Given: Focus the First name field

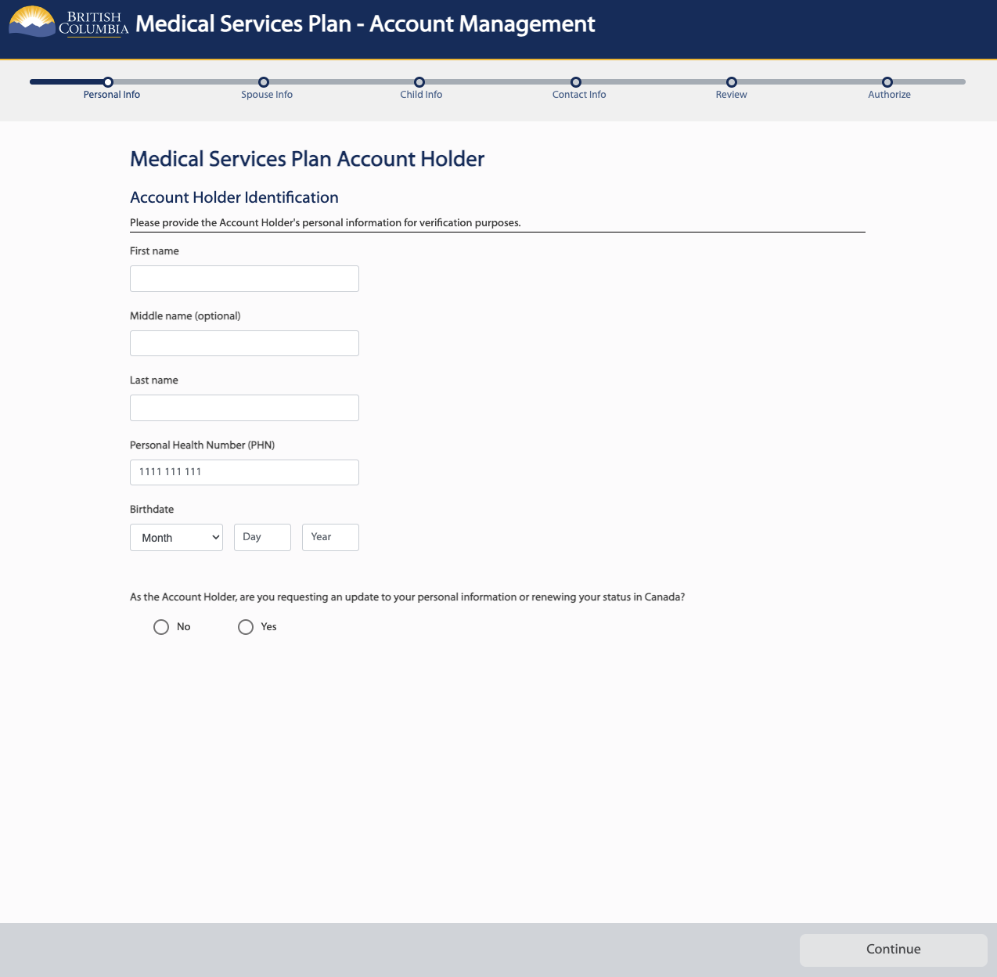Looking at the screenshot, I should coord(244,279).
